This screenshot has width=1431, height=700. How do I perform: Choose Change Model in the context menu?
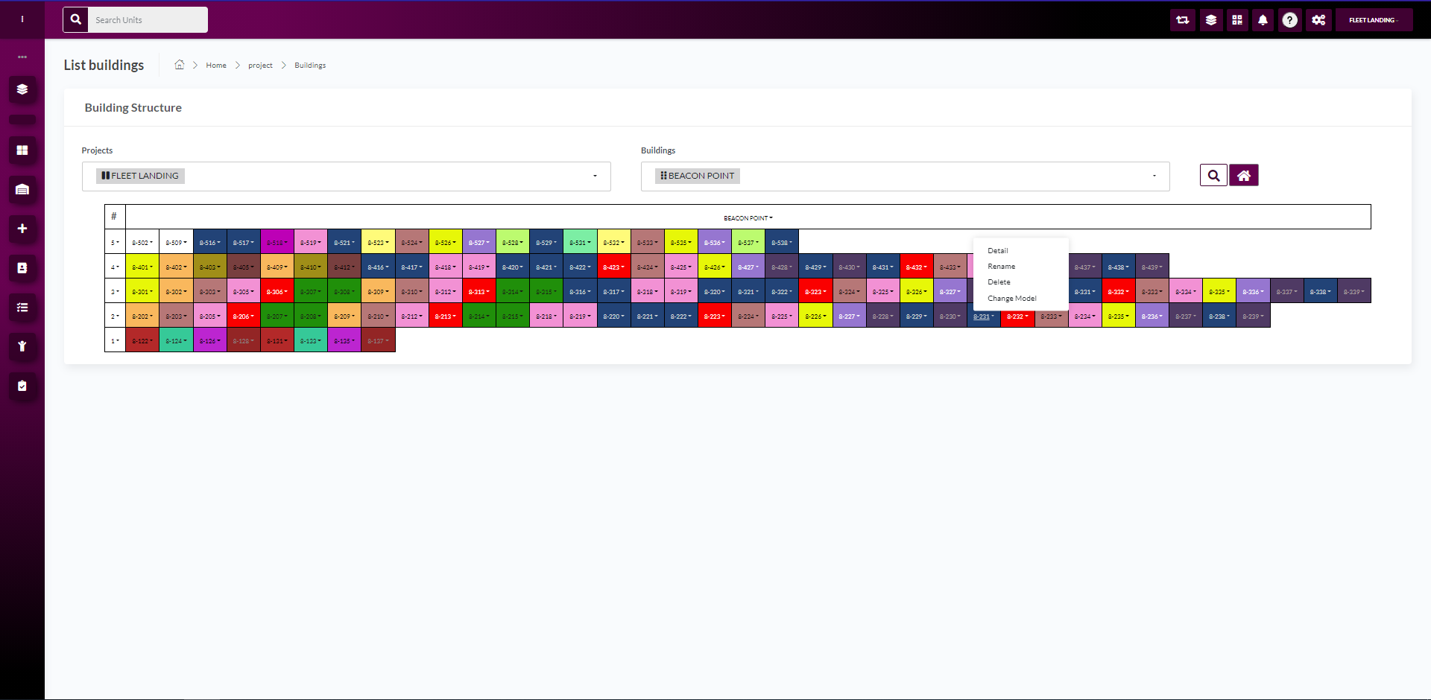click(1011, 299)
